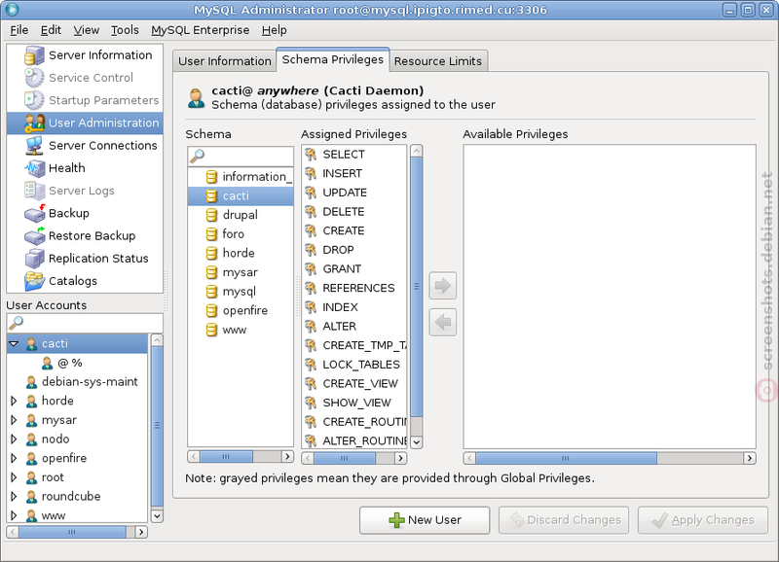
Task: Open the Tools menu
Action: click(x=125, y=30)
